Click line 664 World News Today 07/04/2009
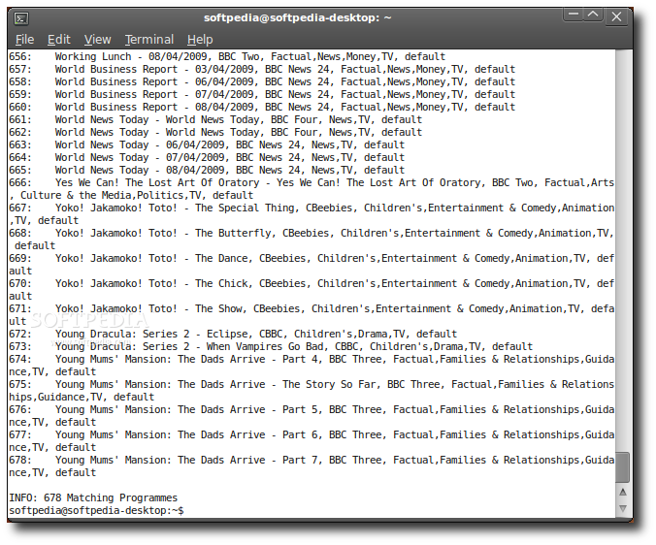Image resolution: width=656 pixels, height=545 pixels. (207, 157)
